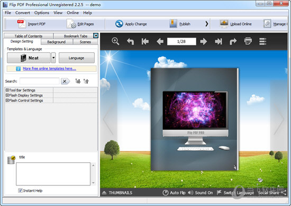This screenshot has width=291, height=206.
Task: Open the template dropdown arrow beside Neat
Action: pyautogui.click(x=53, y=58)
